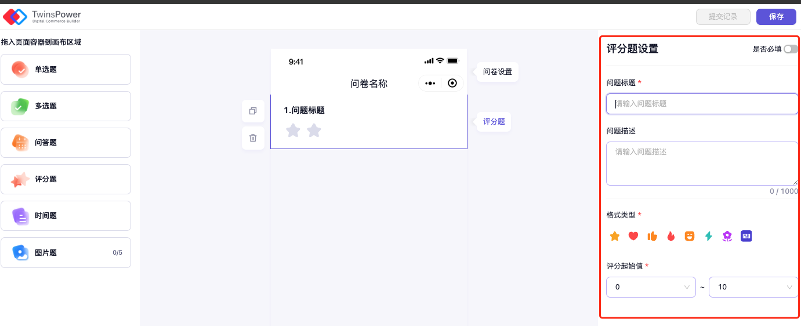801x326 pixels.
Task: Select the 评分题 tab label
Action: (494, 122)
